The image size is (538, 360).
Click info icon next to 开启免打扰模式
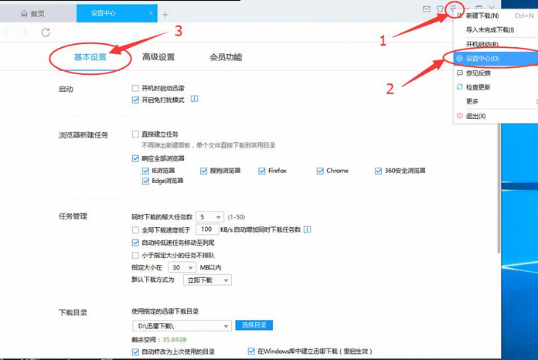click(x=194, y=99)
